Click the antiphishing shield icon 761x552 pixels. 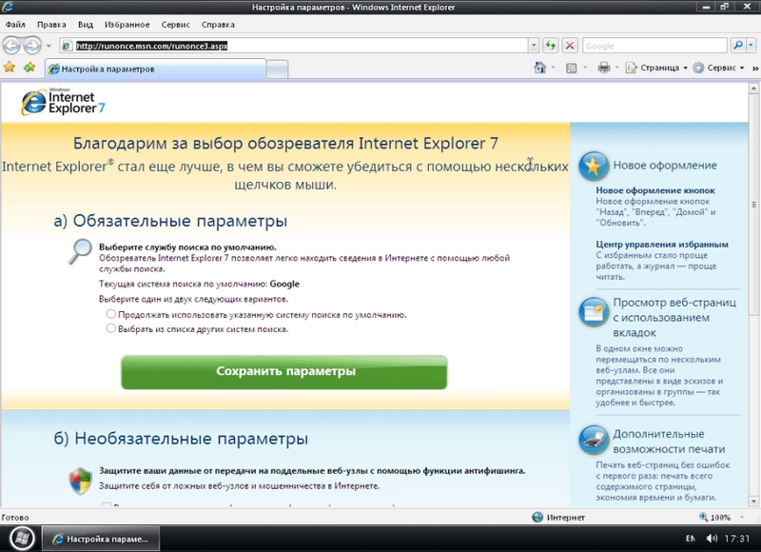[x=81, y=481]
